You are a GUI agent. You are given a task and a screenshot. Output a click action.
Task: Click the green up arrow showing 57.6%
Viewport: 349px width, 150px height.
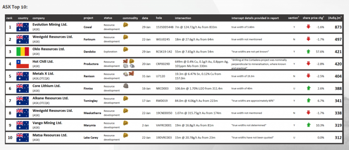coord(308,51)
